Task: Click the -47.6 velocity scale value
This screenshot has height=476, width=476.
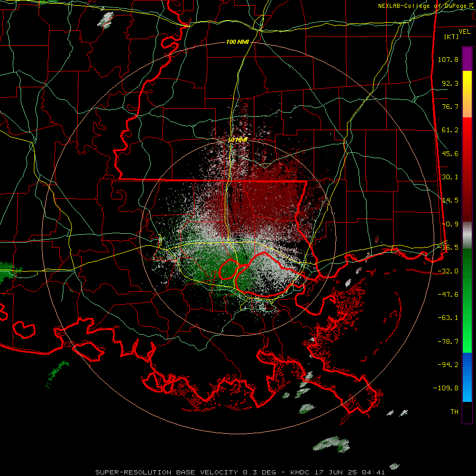Action: 448,295
